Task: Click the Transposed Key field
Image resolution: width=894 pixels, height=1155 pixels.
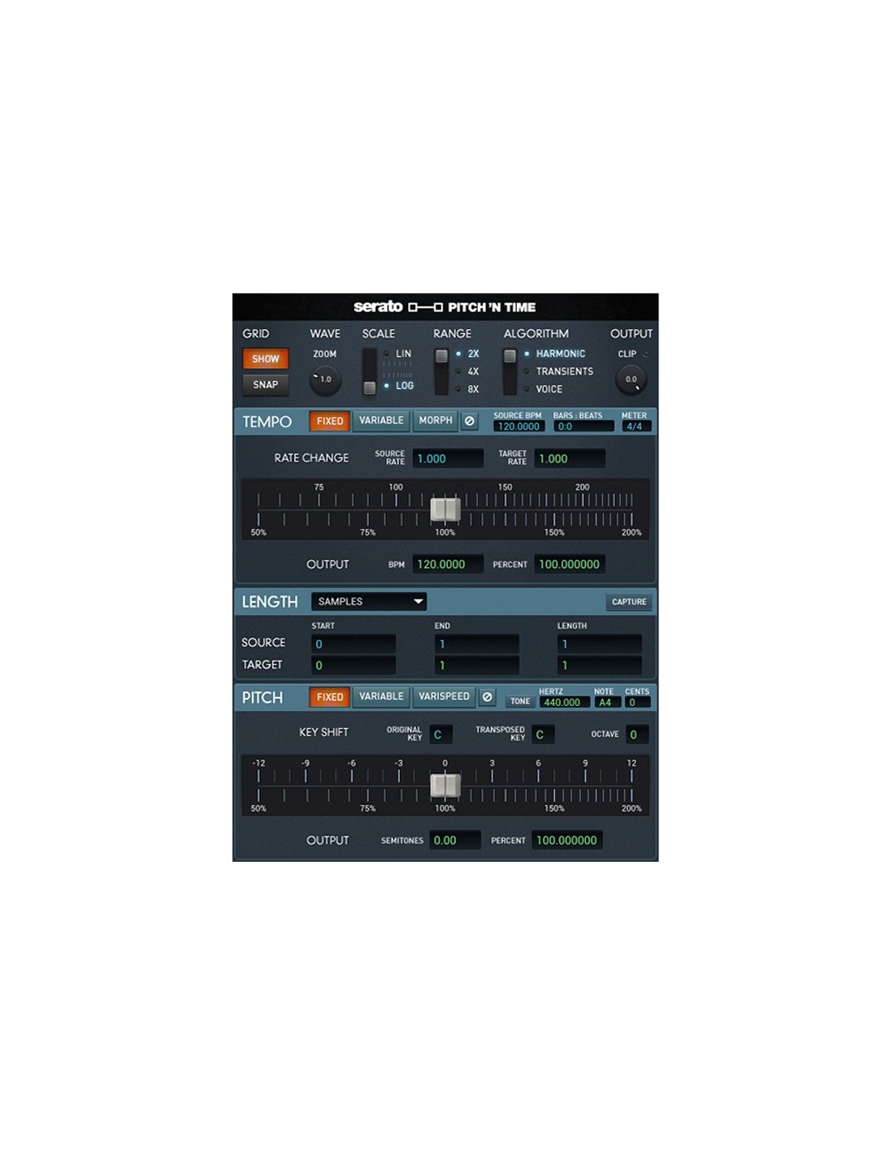Action: (x=543, y=734)
